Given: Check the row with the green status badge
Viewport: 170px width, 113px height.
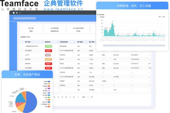Looking at the screenshot, I should pos(22,46).
